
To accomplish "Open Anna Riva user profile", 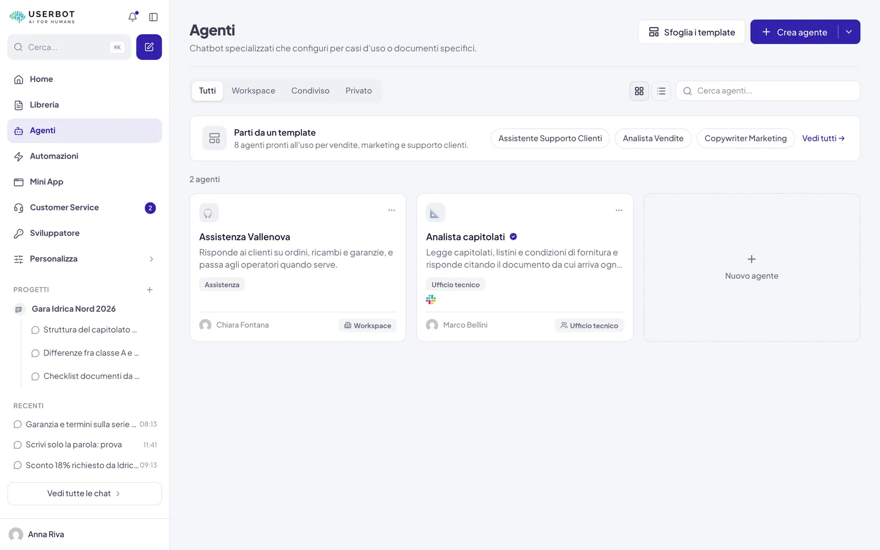I will (85, 535).
